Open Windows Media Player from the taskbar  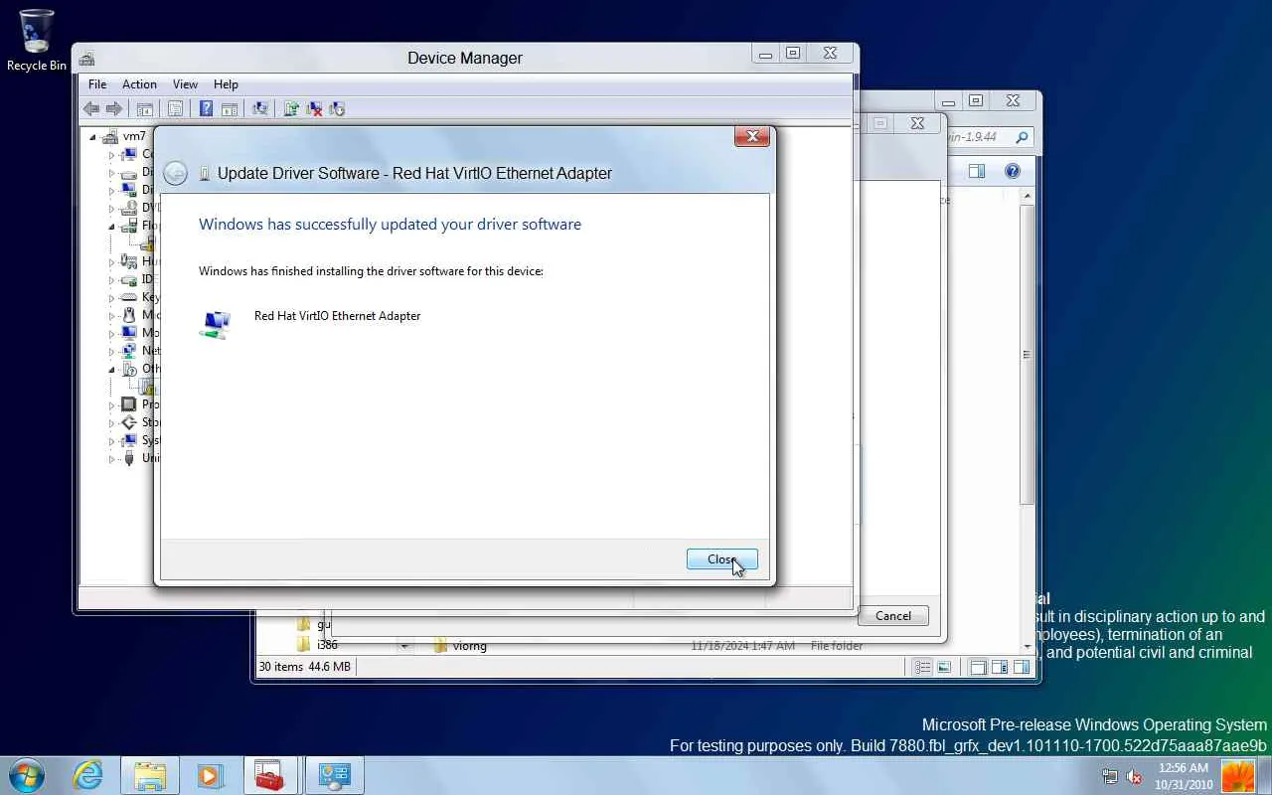(210, 775)
